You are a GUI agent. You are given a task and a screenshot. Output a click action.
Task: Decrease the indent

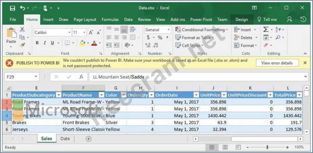click(109, 45)
